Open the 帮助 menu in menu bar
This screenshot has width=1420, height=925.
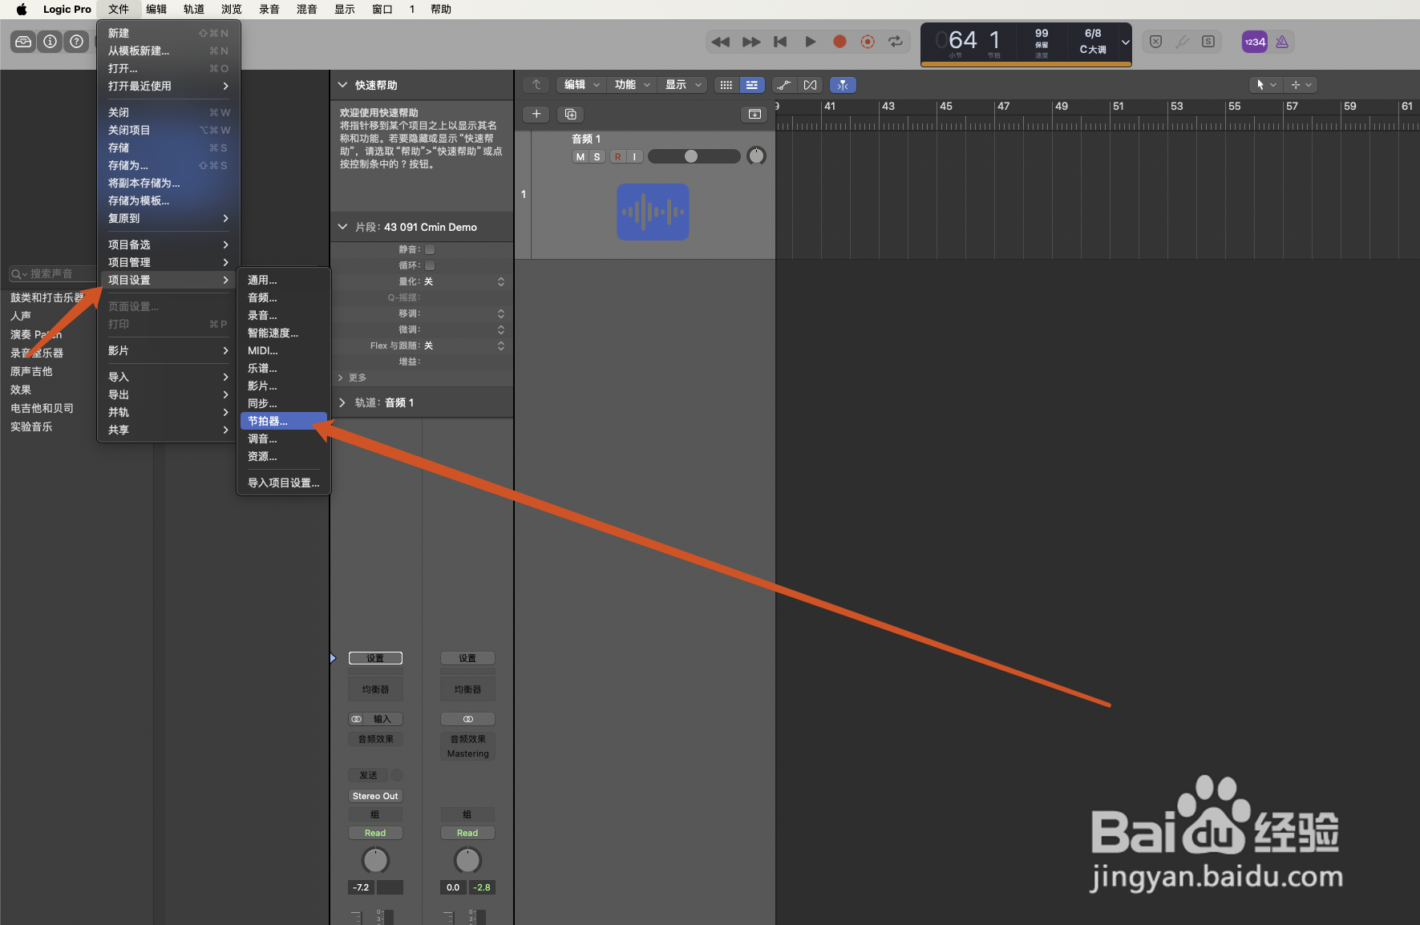point(441,9)
